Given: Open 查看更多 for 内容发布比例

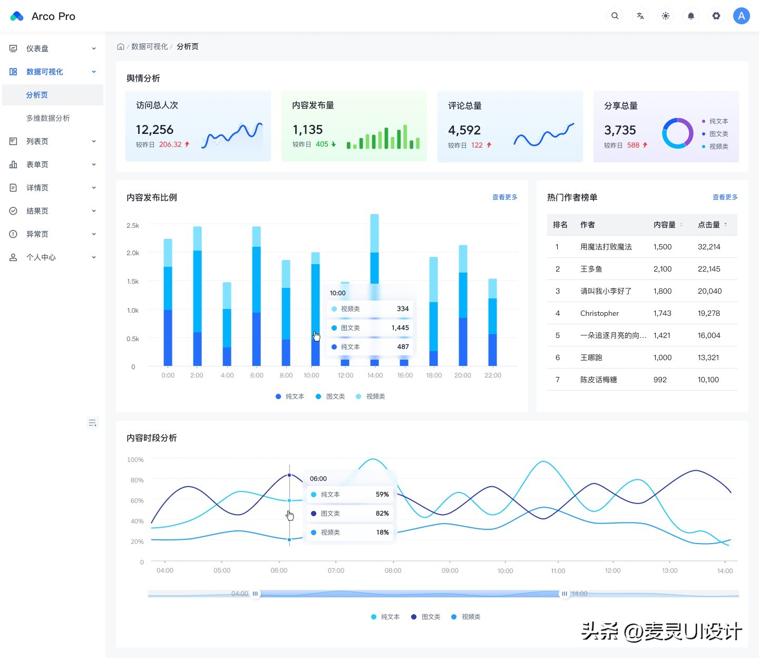Looking at the screenshot, I should pos(504,197).
